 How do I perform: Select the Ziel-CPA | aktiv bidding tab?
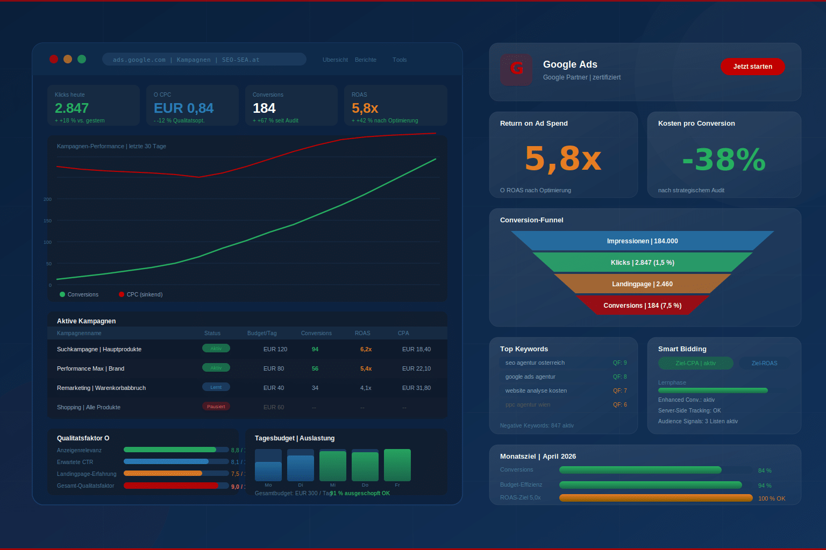[696, 363]
